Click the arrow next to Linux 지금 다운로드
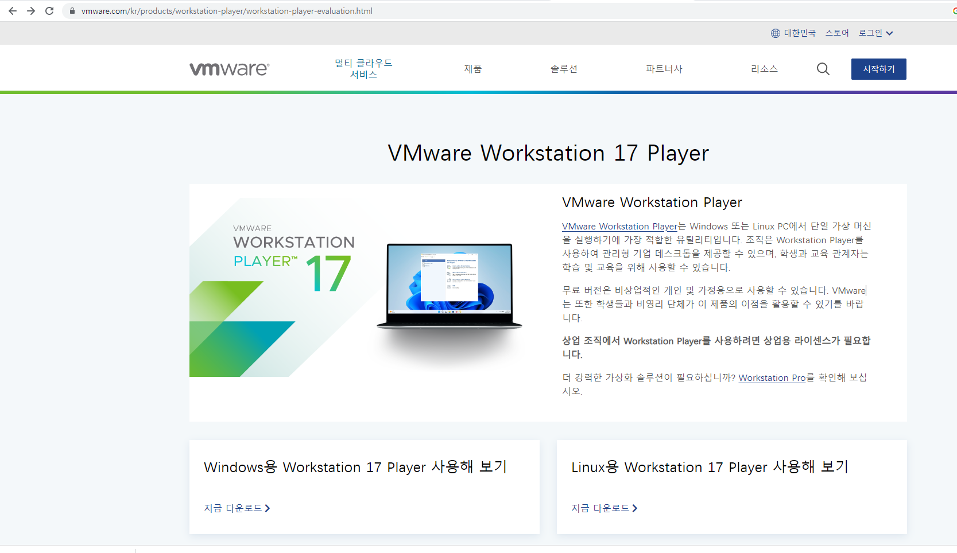 click(635, 508)
